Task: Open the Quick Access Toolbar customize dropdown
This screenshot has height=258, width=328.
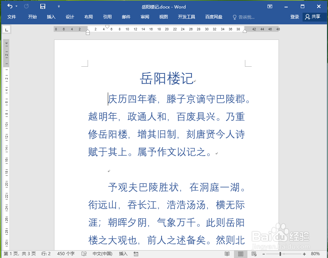Action: [x=59, y=6]
